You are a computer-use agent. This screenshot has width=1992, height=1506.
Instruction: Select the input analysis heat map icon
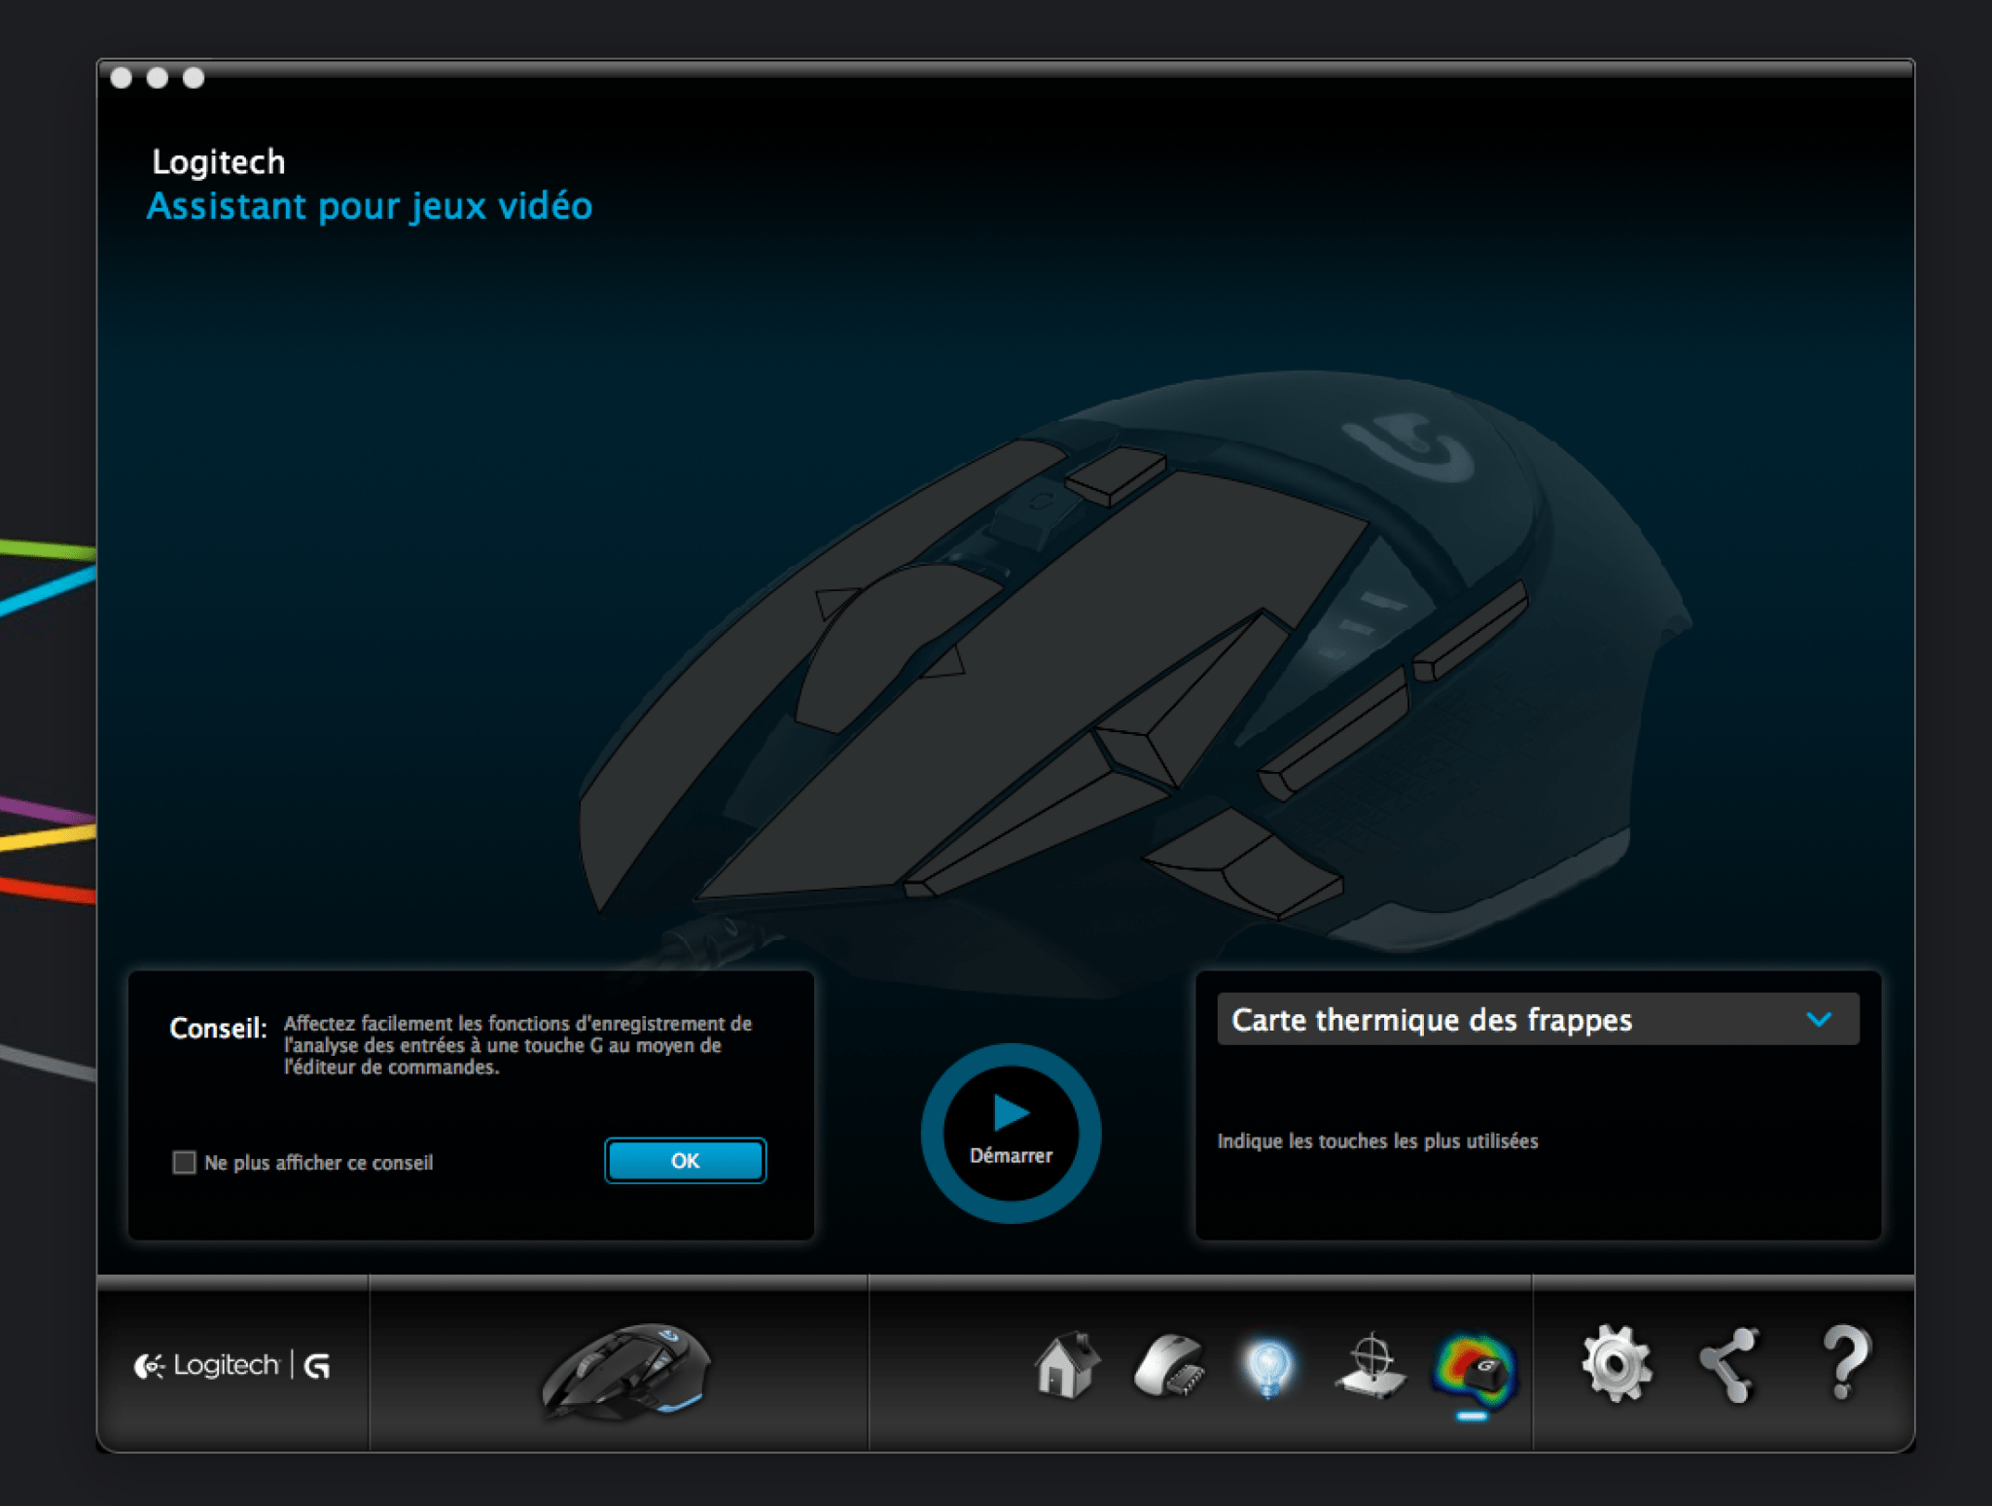1475,1371
